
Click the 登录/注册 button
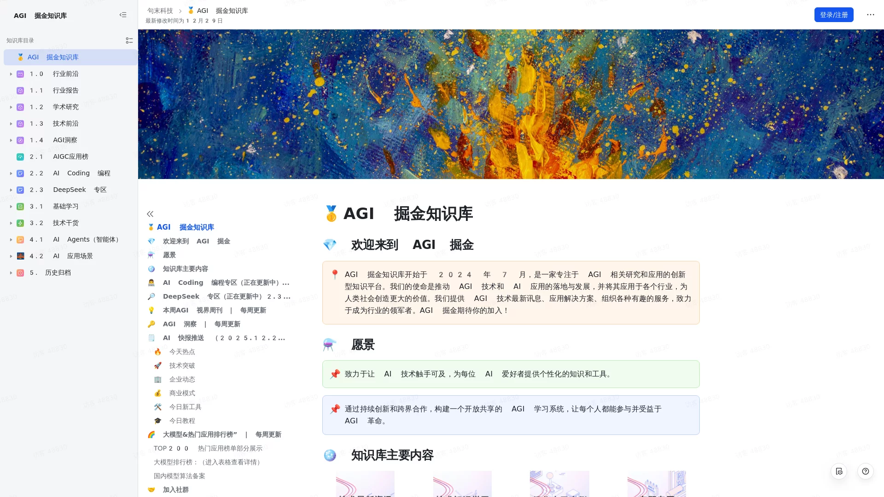tap(834, 15)
